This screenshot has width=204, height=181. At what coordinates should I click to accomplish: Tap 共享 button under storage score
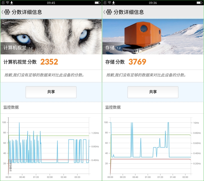(153, 92)
